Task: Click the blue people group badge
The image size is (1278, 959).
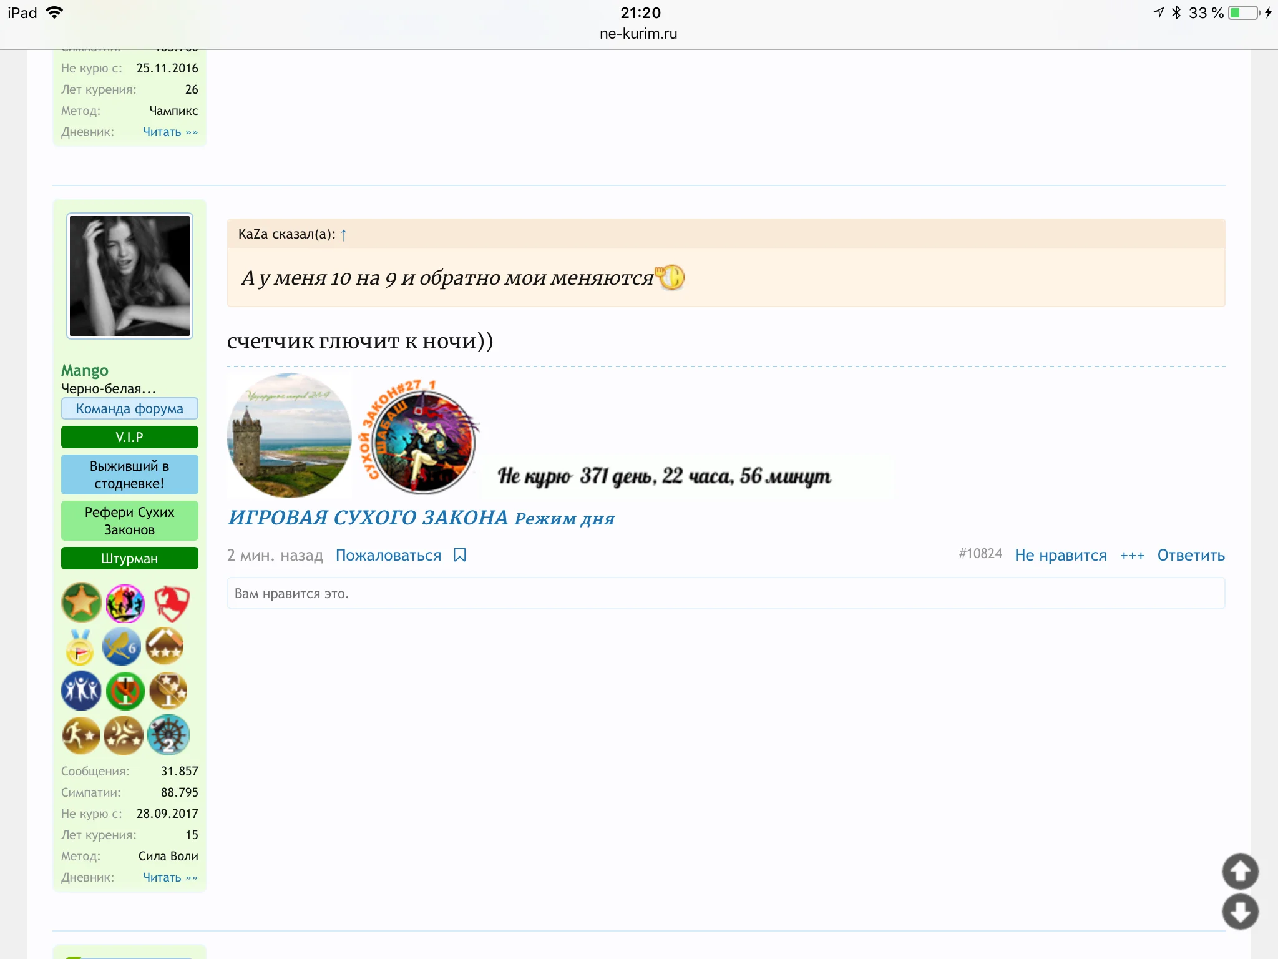Action: click(81, 691)
